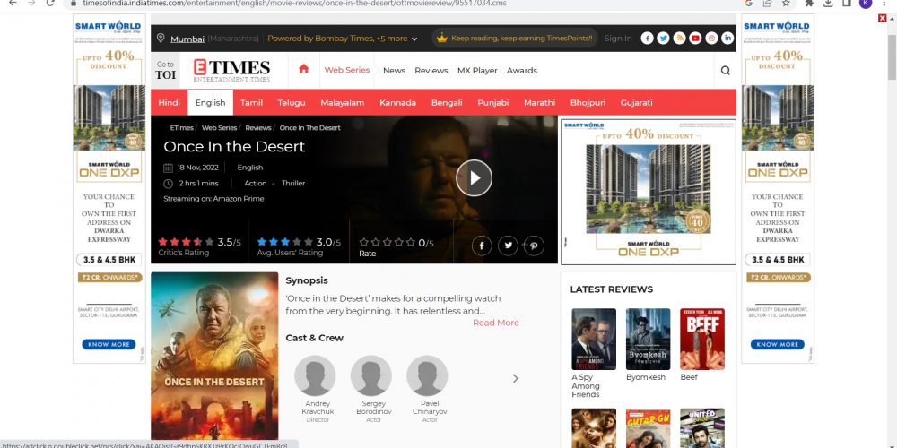Select the Marathi language tab
Screen dimensions: 897x448
tap(539, 103)
